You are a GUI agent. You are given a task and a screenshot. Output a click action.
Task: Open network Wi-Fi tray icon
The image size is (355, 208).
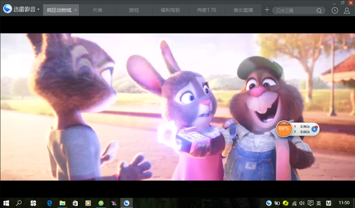(294, 203)
